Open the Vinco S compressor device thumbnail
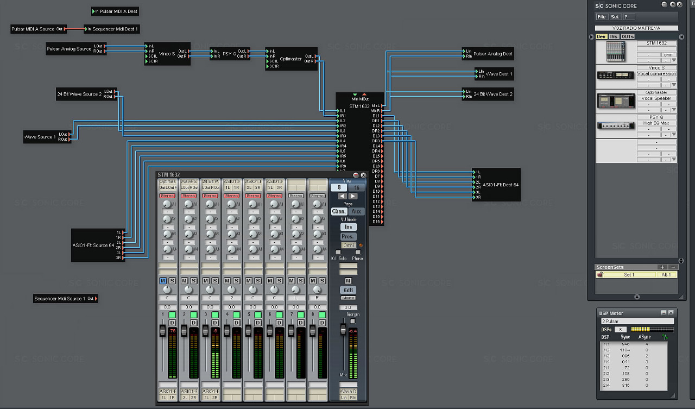Viewport: 695px width, 409px height. [616, 75]
